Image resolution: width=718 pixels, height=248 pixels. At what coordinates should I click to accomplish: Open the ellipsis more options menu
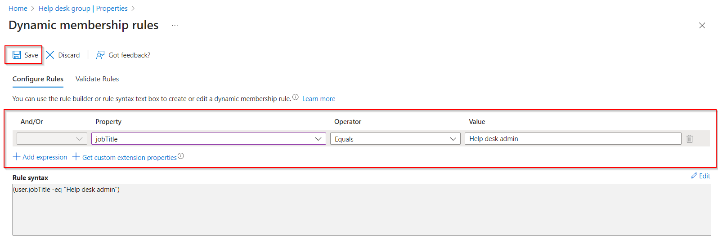click(175, 26)
